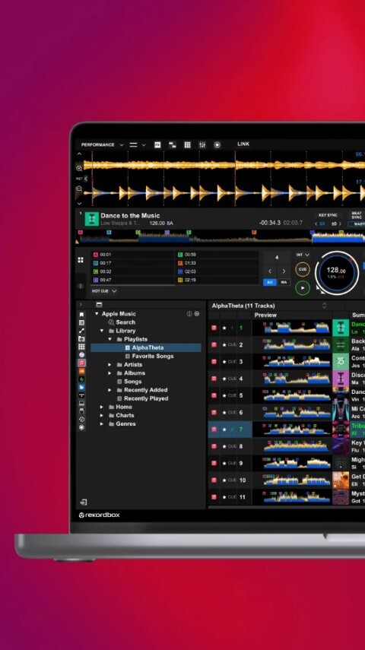Screen dimensions: 365x650
Task: Open the PERFORMANCE mode dropdown
Action: (102, 144)
